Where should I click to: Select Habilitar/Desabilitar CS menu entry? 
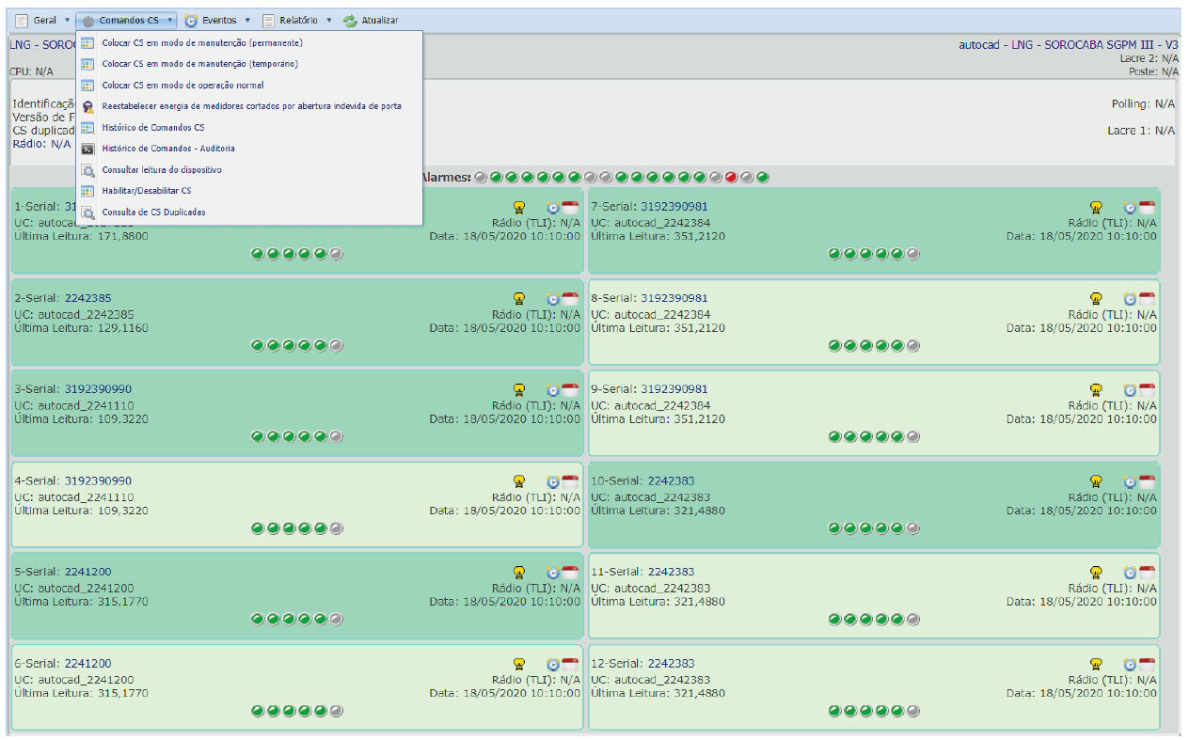[146, 191]
